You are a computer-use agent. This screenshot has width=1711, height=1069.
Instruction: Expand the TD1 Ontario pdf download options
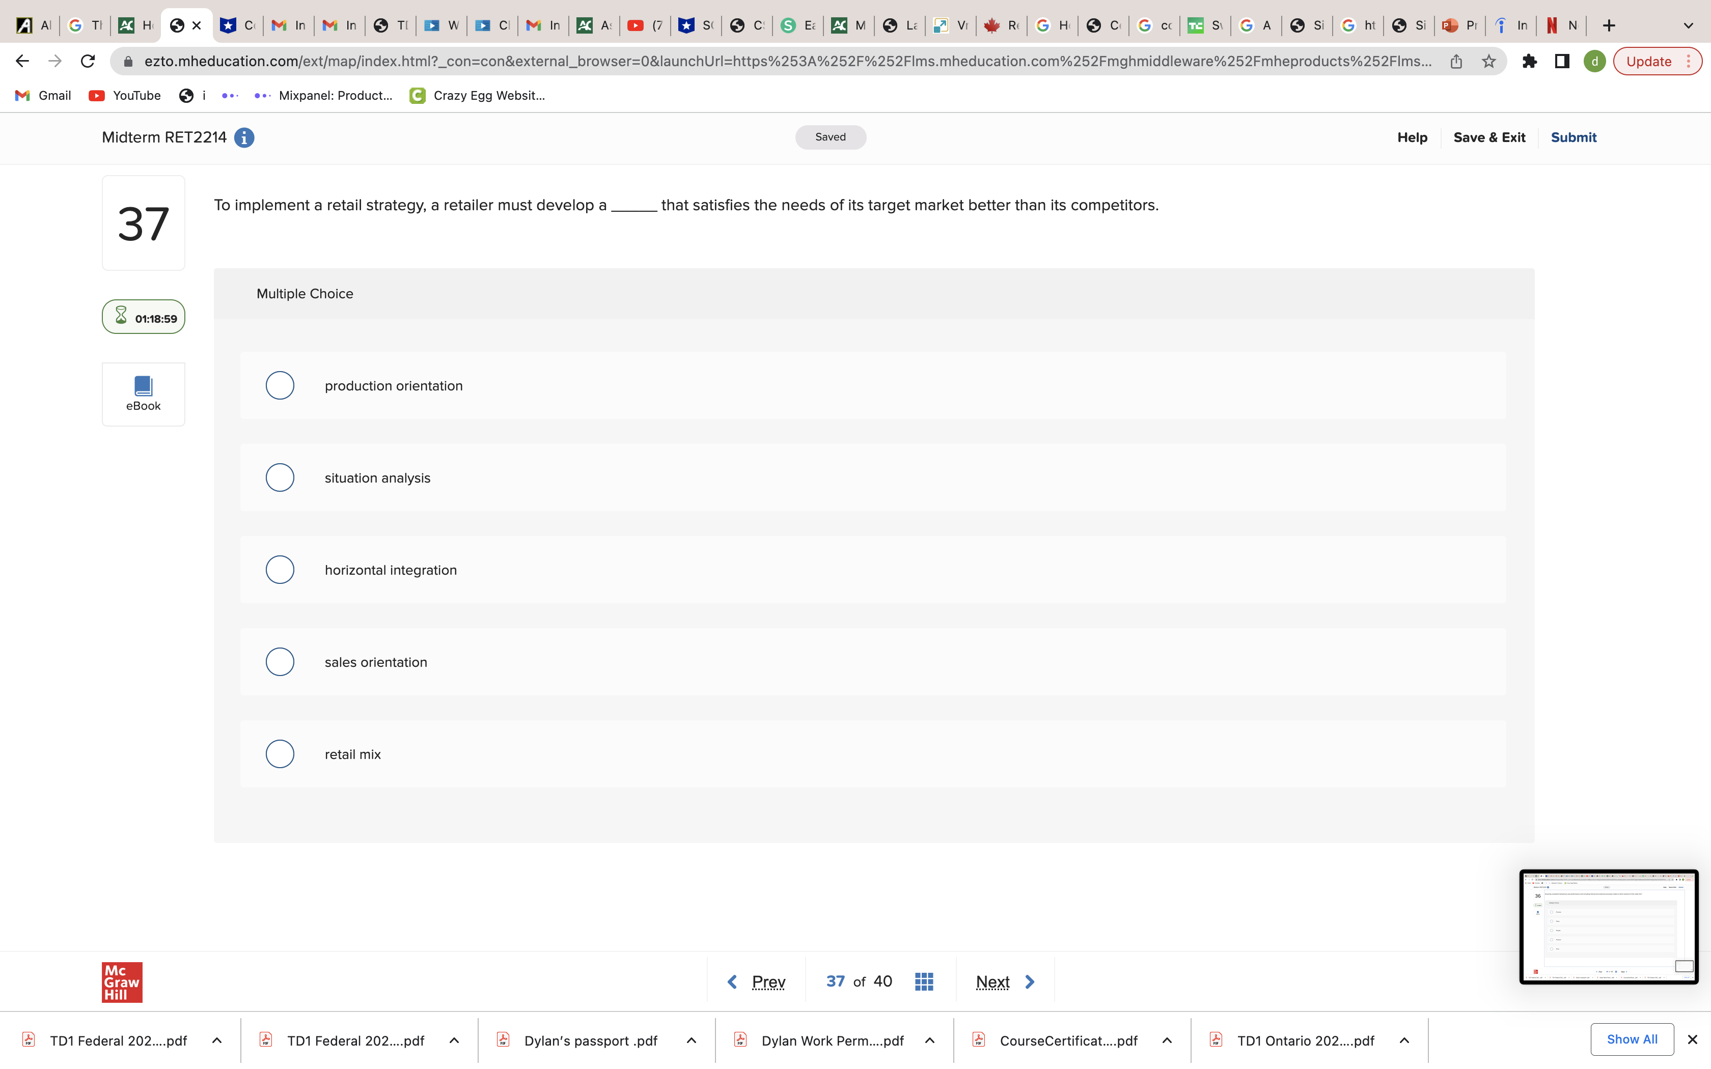(1405, 1040)
